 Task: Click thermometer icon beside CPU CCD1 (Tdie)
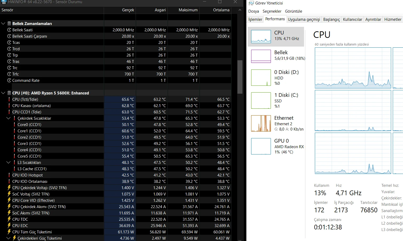click(9, 112)
